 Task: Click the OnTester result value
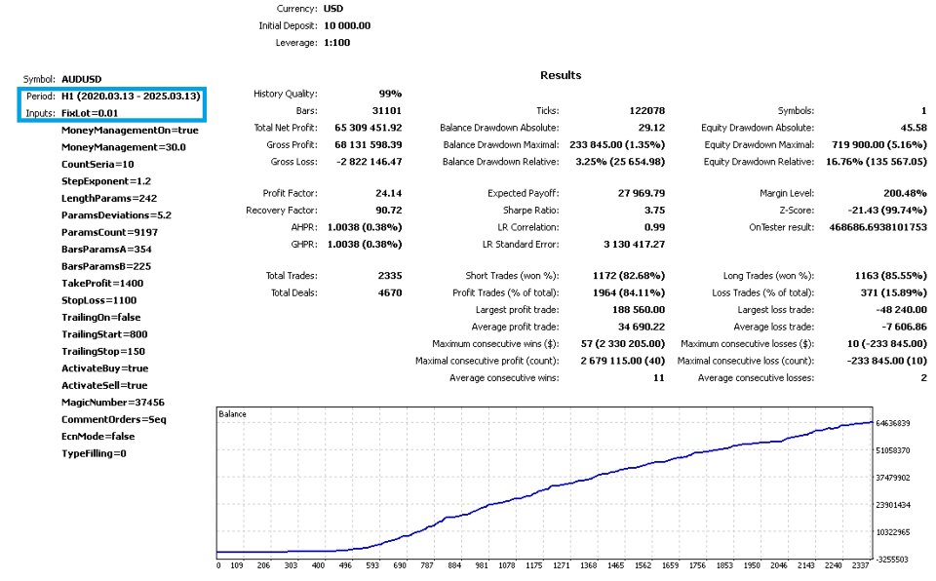tap(877, 227)
